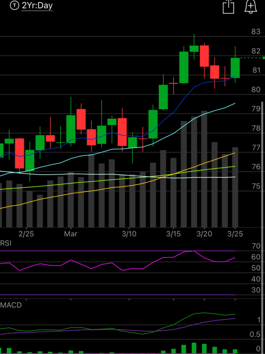
Task: Tap the green current-price marker at chart edge
Action: pos(264,58)
